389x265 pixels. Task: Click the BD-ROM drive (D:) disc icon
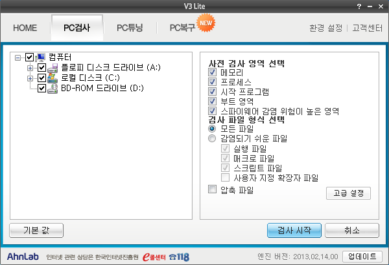[x=53, y=89]
